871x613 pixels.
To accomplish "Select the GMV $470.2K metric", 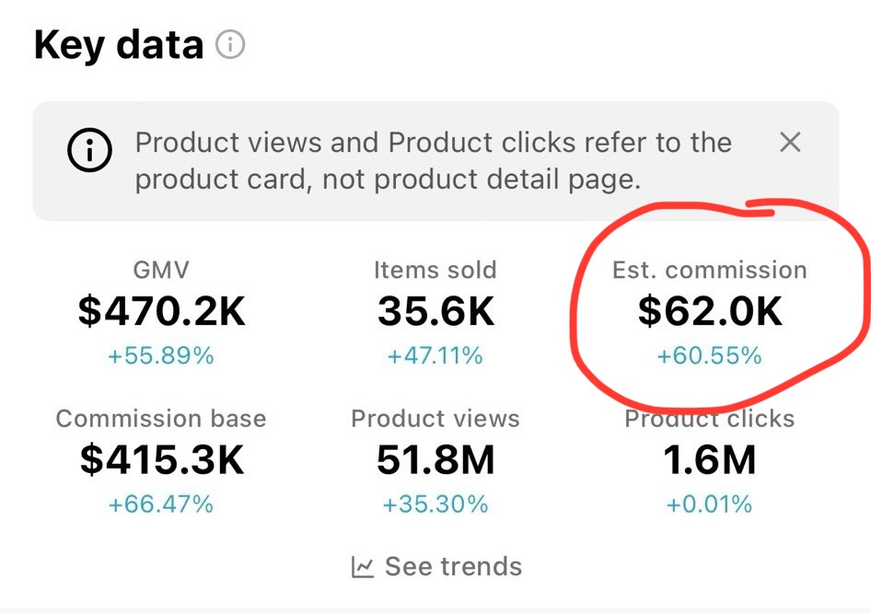I will pos(161,312).
